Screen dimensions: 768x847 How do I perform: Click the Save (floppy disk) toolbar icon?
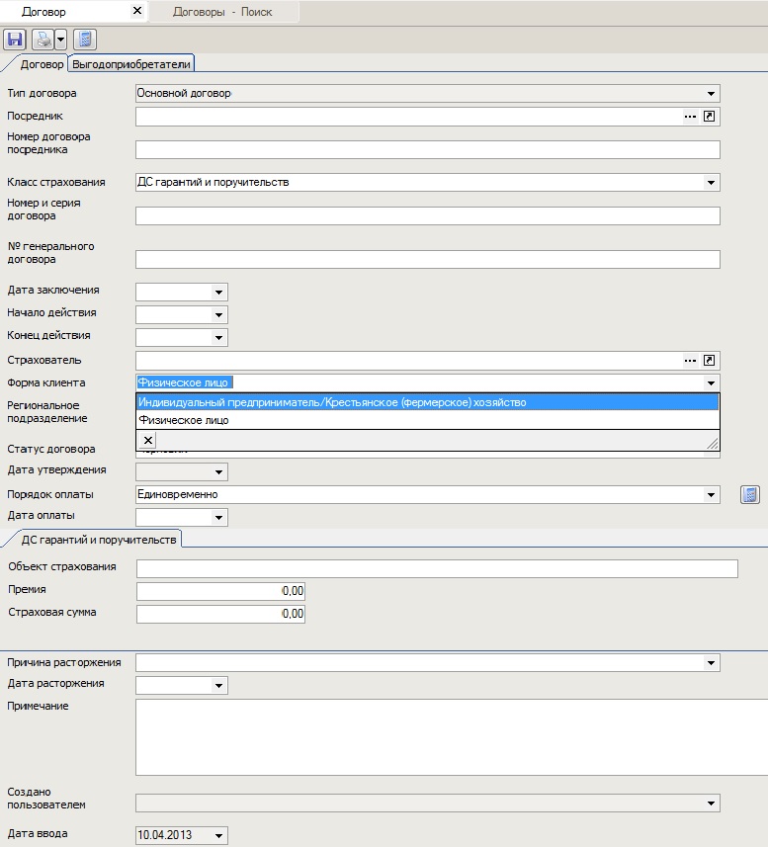[14, 40]
